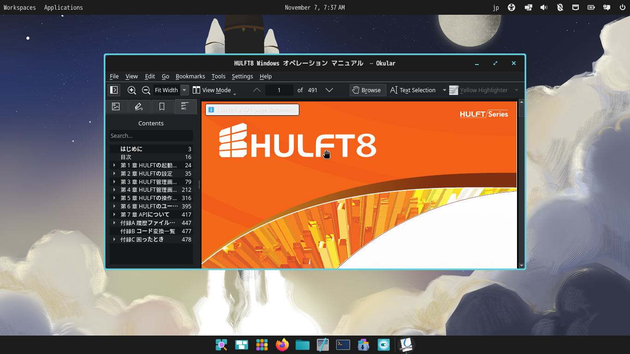Open the Help menu

[x=266, y=77]
